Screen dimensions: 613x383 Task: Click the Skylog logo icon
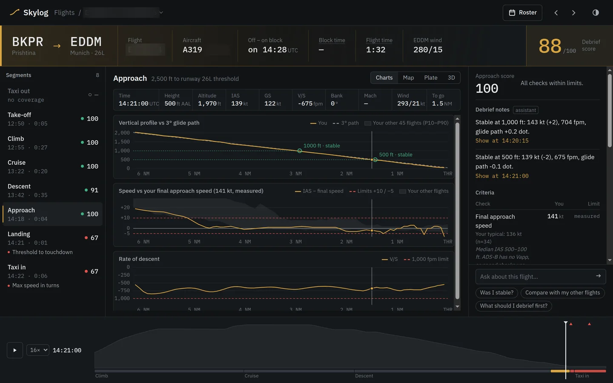point(14,12)
